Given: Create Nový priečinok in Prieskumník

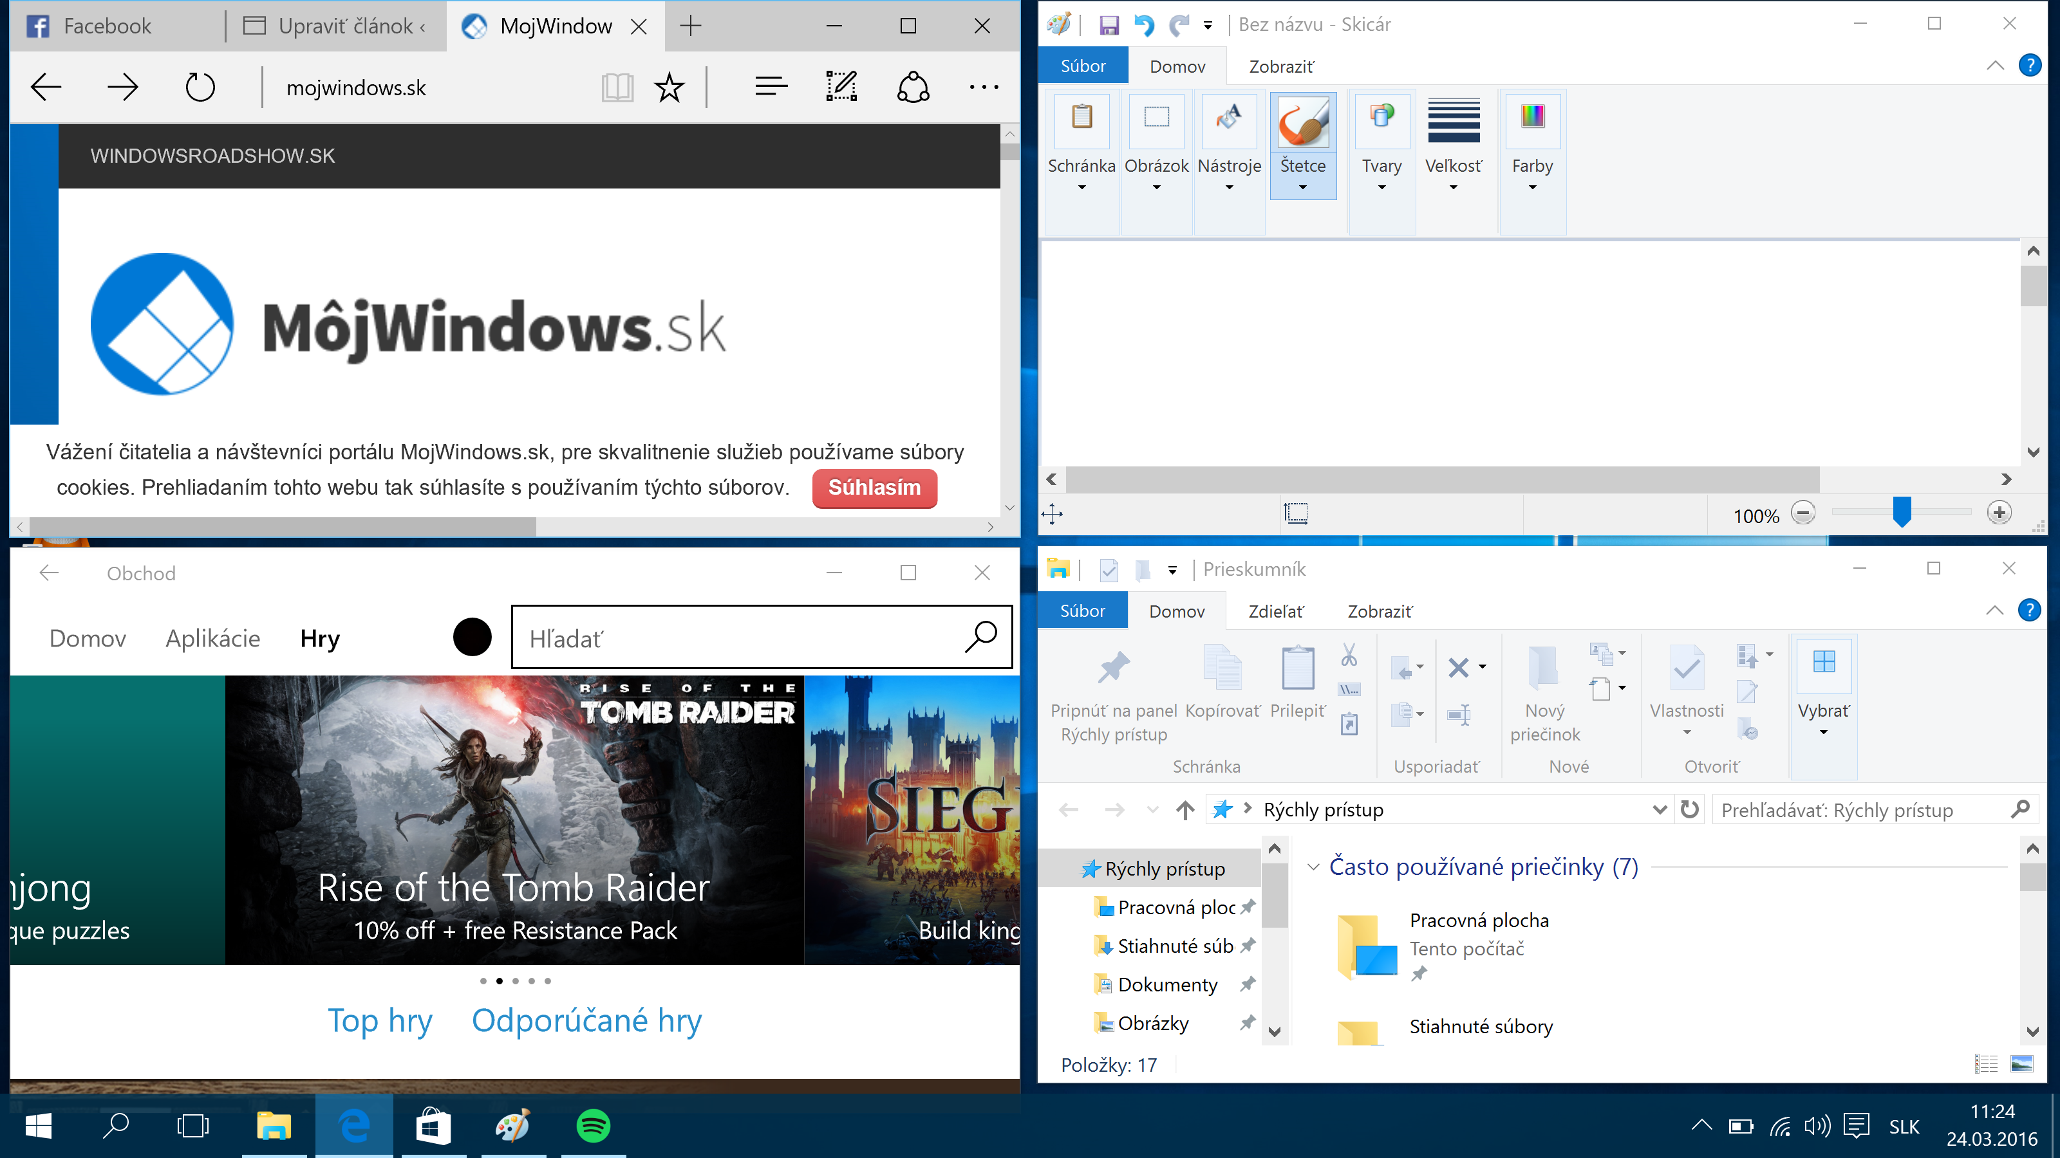Looking at the screenshot, I should pos(1545,694).
